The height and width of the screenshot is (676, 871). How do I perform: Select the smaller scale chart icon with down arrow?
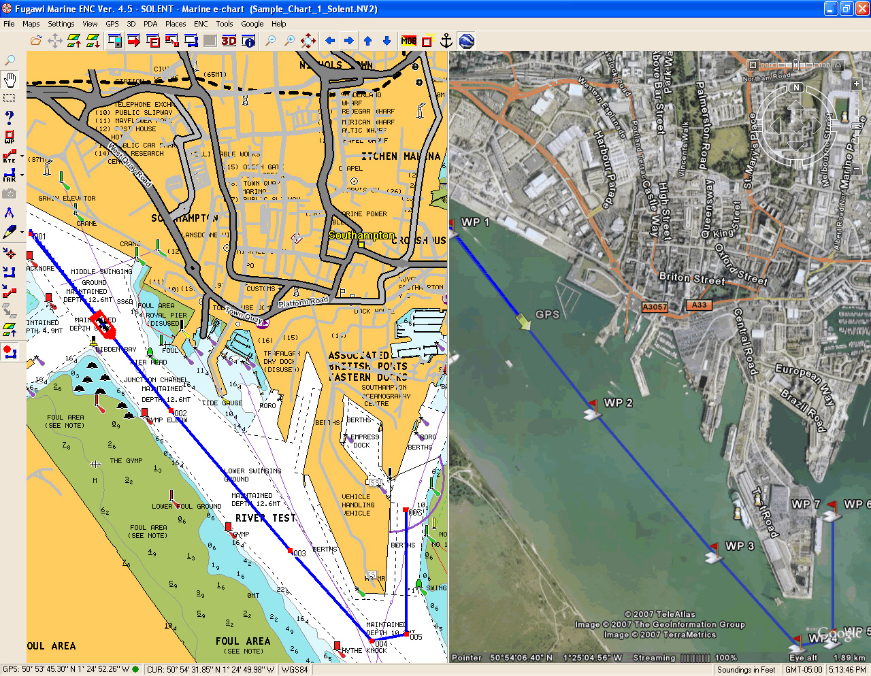coord(93,41)
